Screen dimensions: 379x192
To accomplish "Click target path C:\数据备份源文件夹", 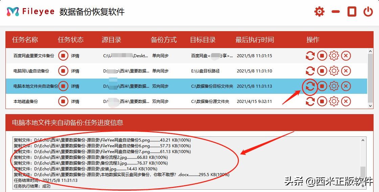I will [210, 102].
